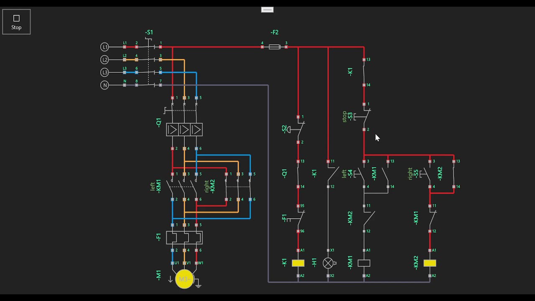Screen dimensions: 535x301
Task: Click the F2 fuse symbol
Action: coord(274,47)
